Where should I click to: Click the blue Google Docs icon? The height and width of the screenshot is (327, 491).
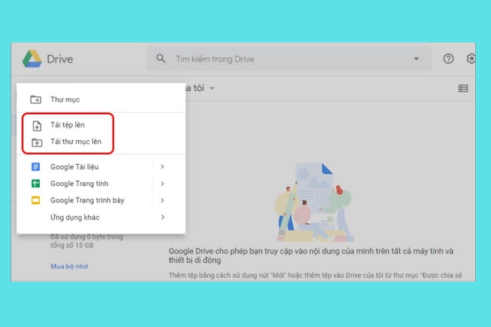pos(36,167)
